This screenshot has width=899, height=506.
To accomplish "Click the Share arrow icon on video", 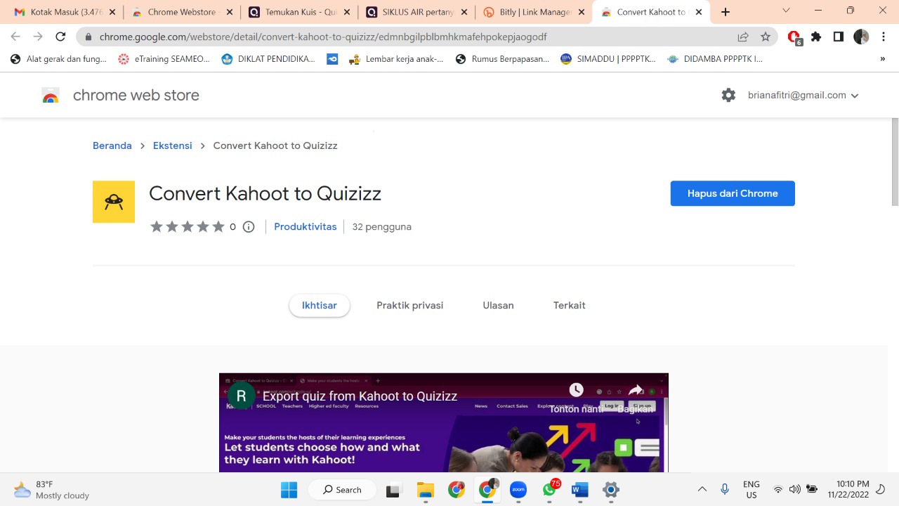I will [x=636, y=390].
